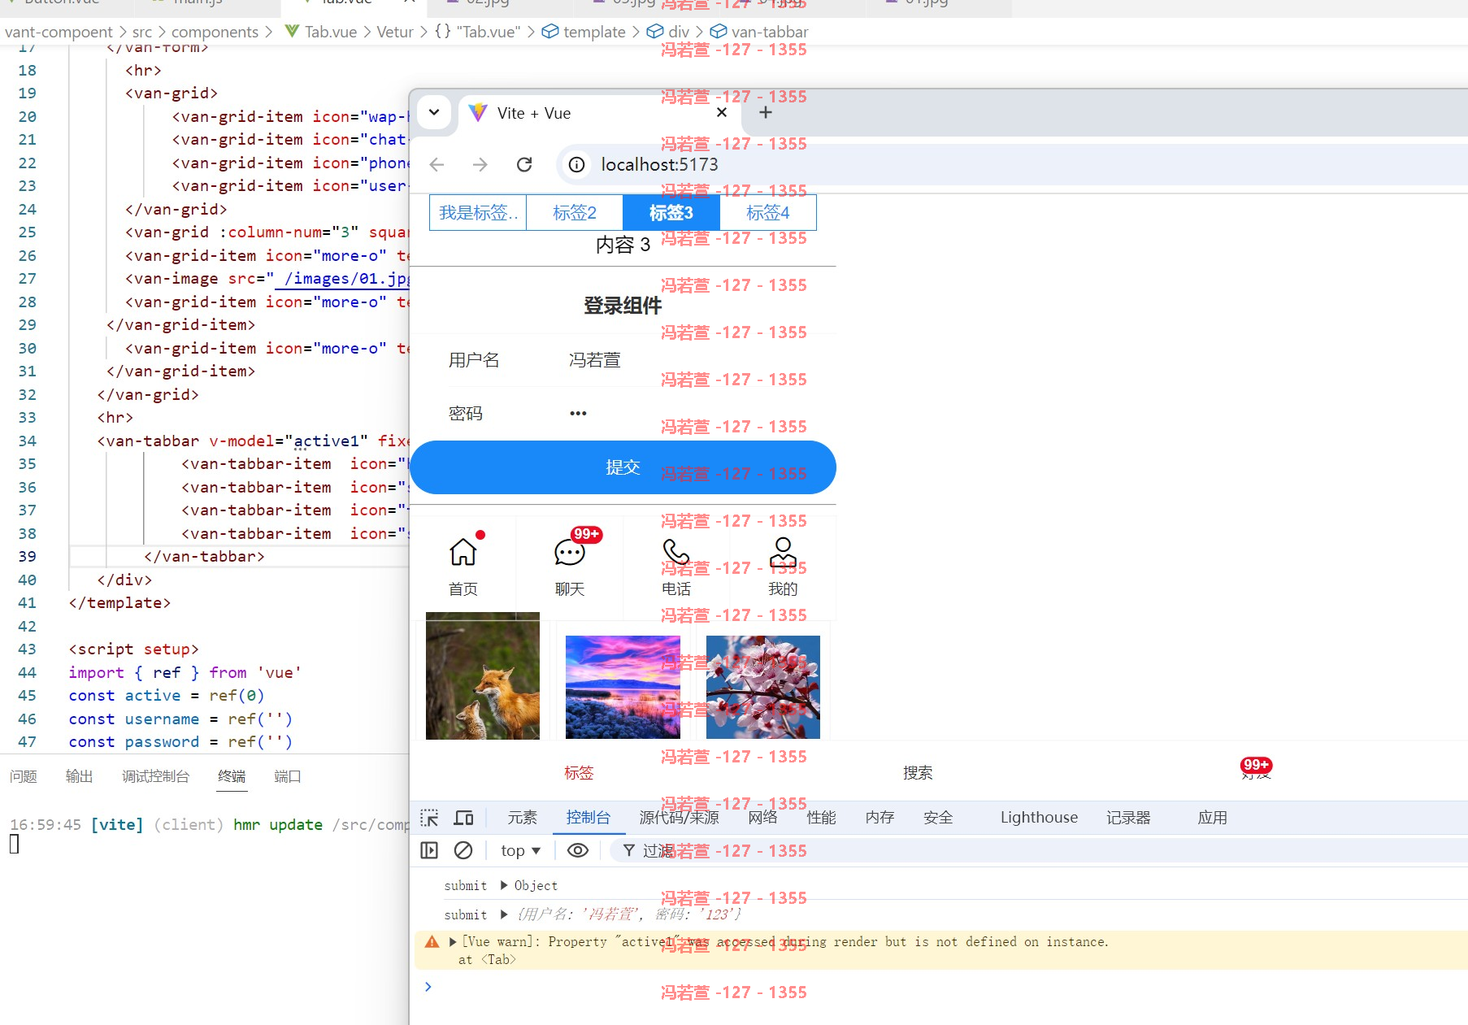Click vant-compoent in the breadcrumb

click(59, 32)
